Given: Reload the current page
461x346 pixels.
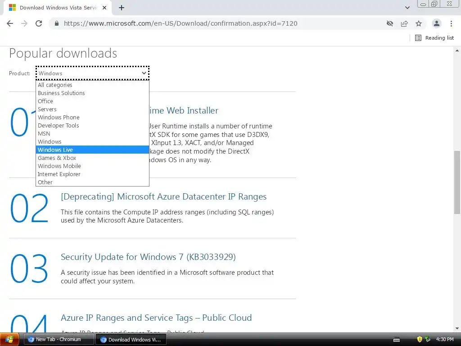Looking at the screenshot, I should click(39, 23).
